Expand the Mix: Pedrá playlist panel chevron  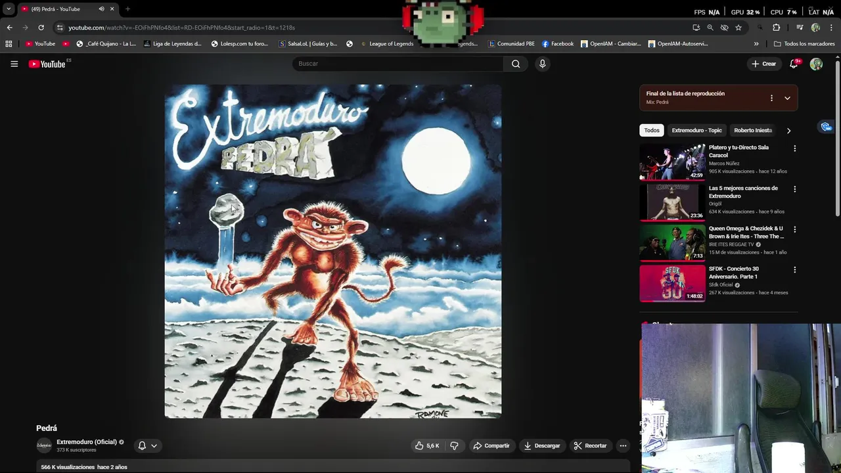[x=787, y=98]
